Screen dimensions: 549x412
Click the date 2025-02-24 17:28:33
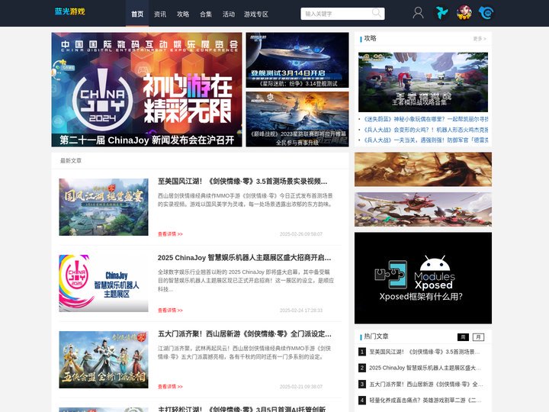click(x=301, y=311)
